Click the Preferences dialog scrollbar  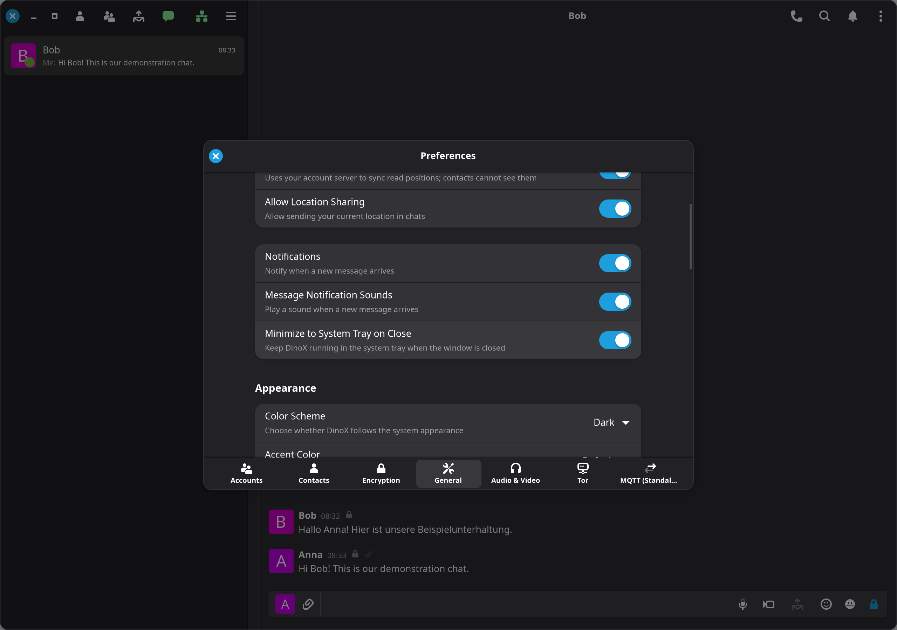click(x=690, y=237)
